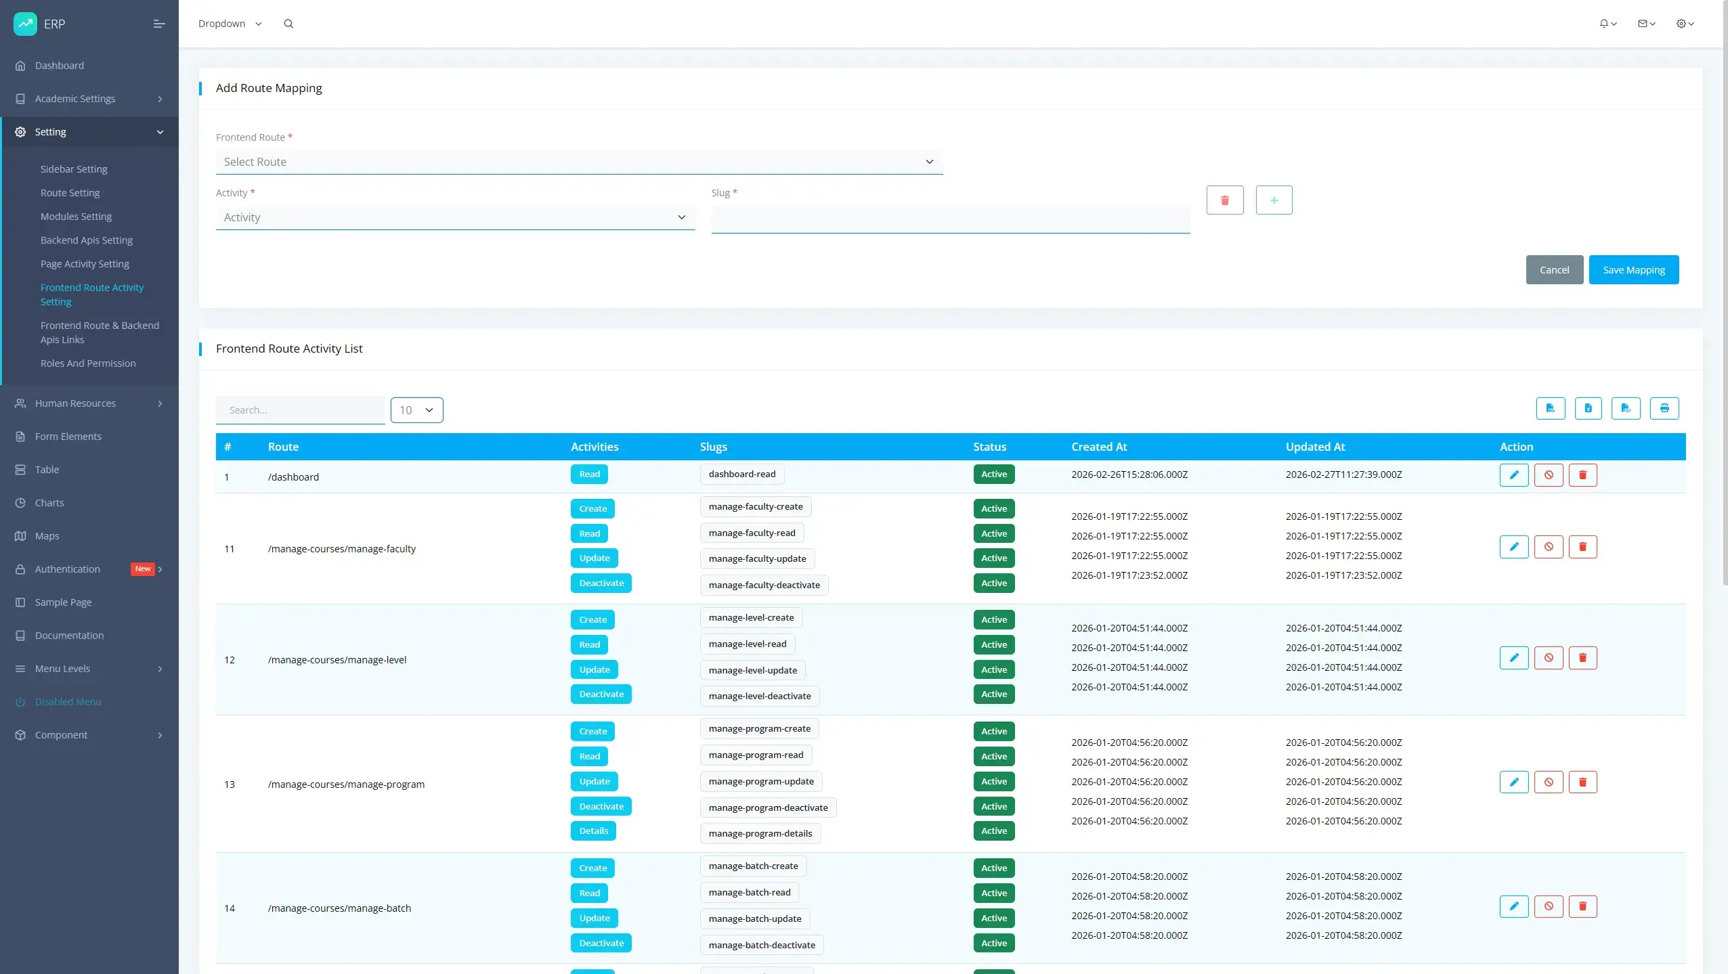The height and width of the screenshot is (974, 1728).
Task: Deactivate the manage-batch route row
Action: tap(1549, 906)
